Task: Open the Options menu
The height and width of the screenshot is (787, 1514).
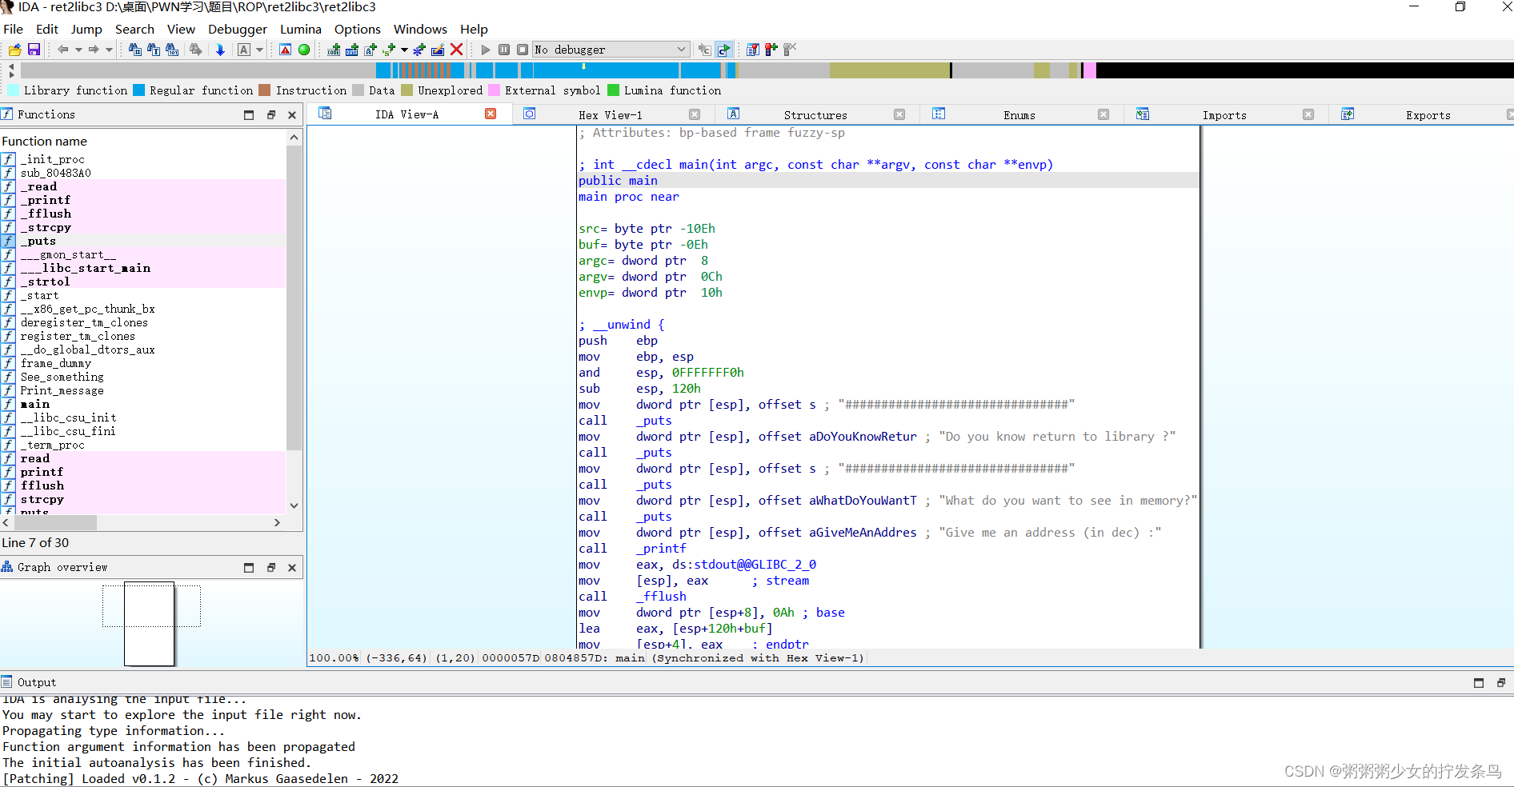Action: (x=358, y=29)
